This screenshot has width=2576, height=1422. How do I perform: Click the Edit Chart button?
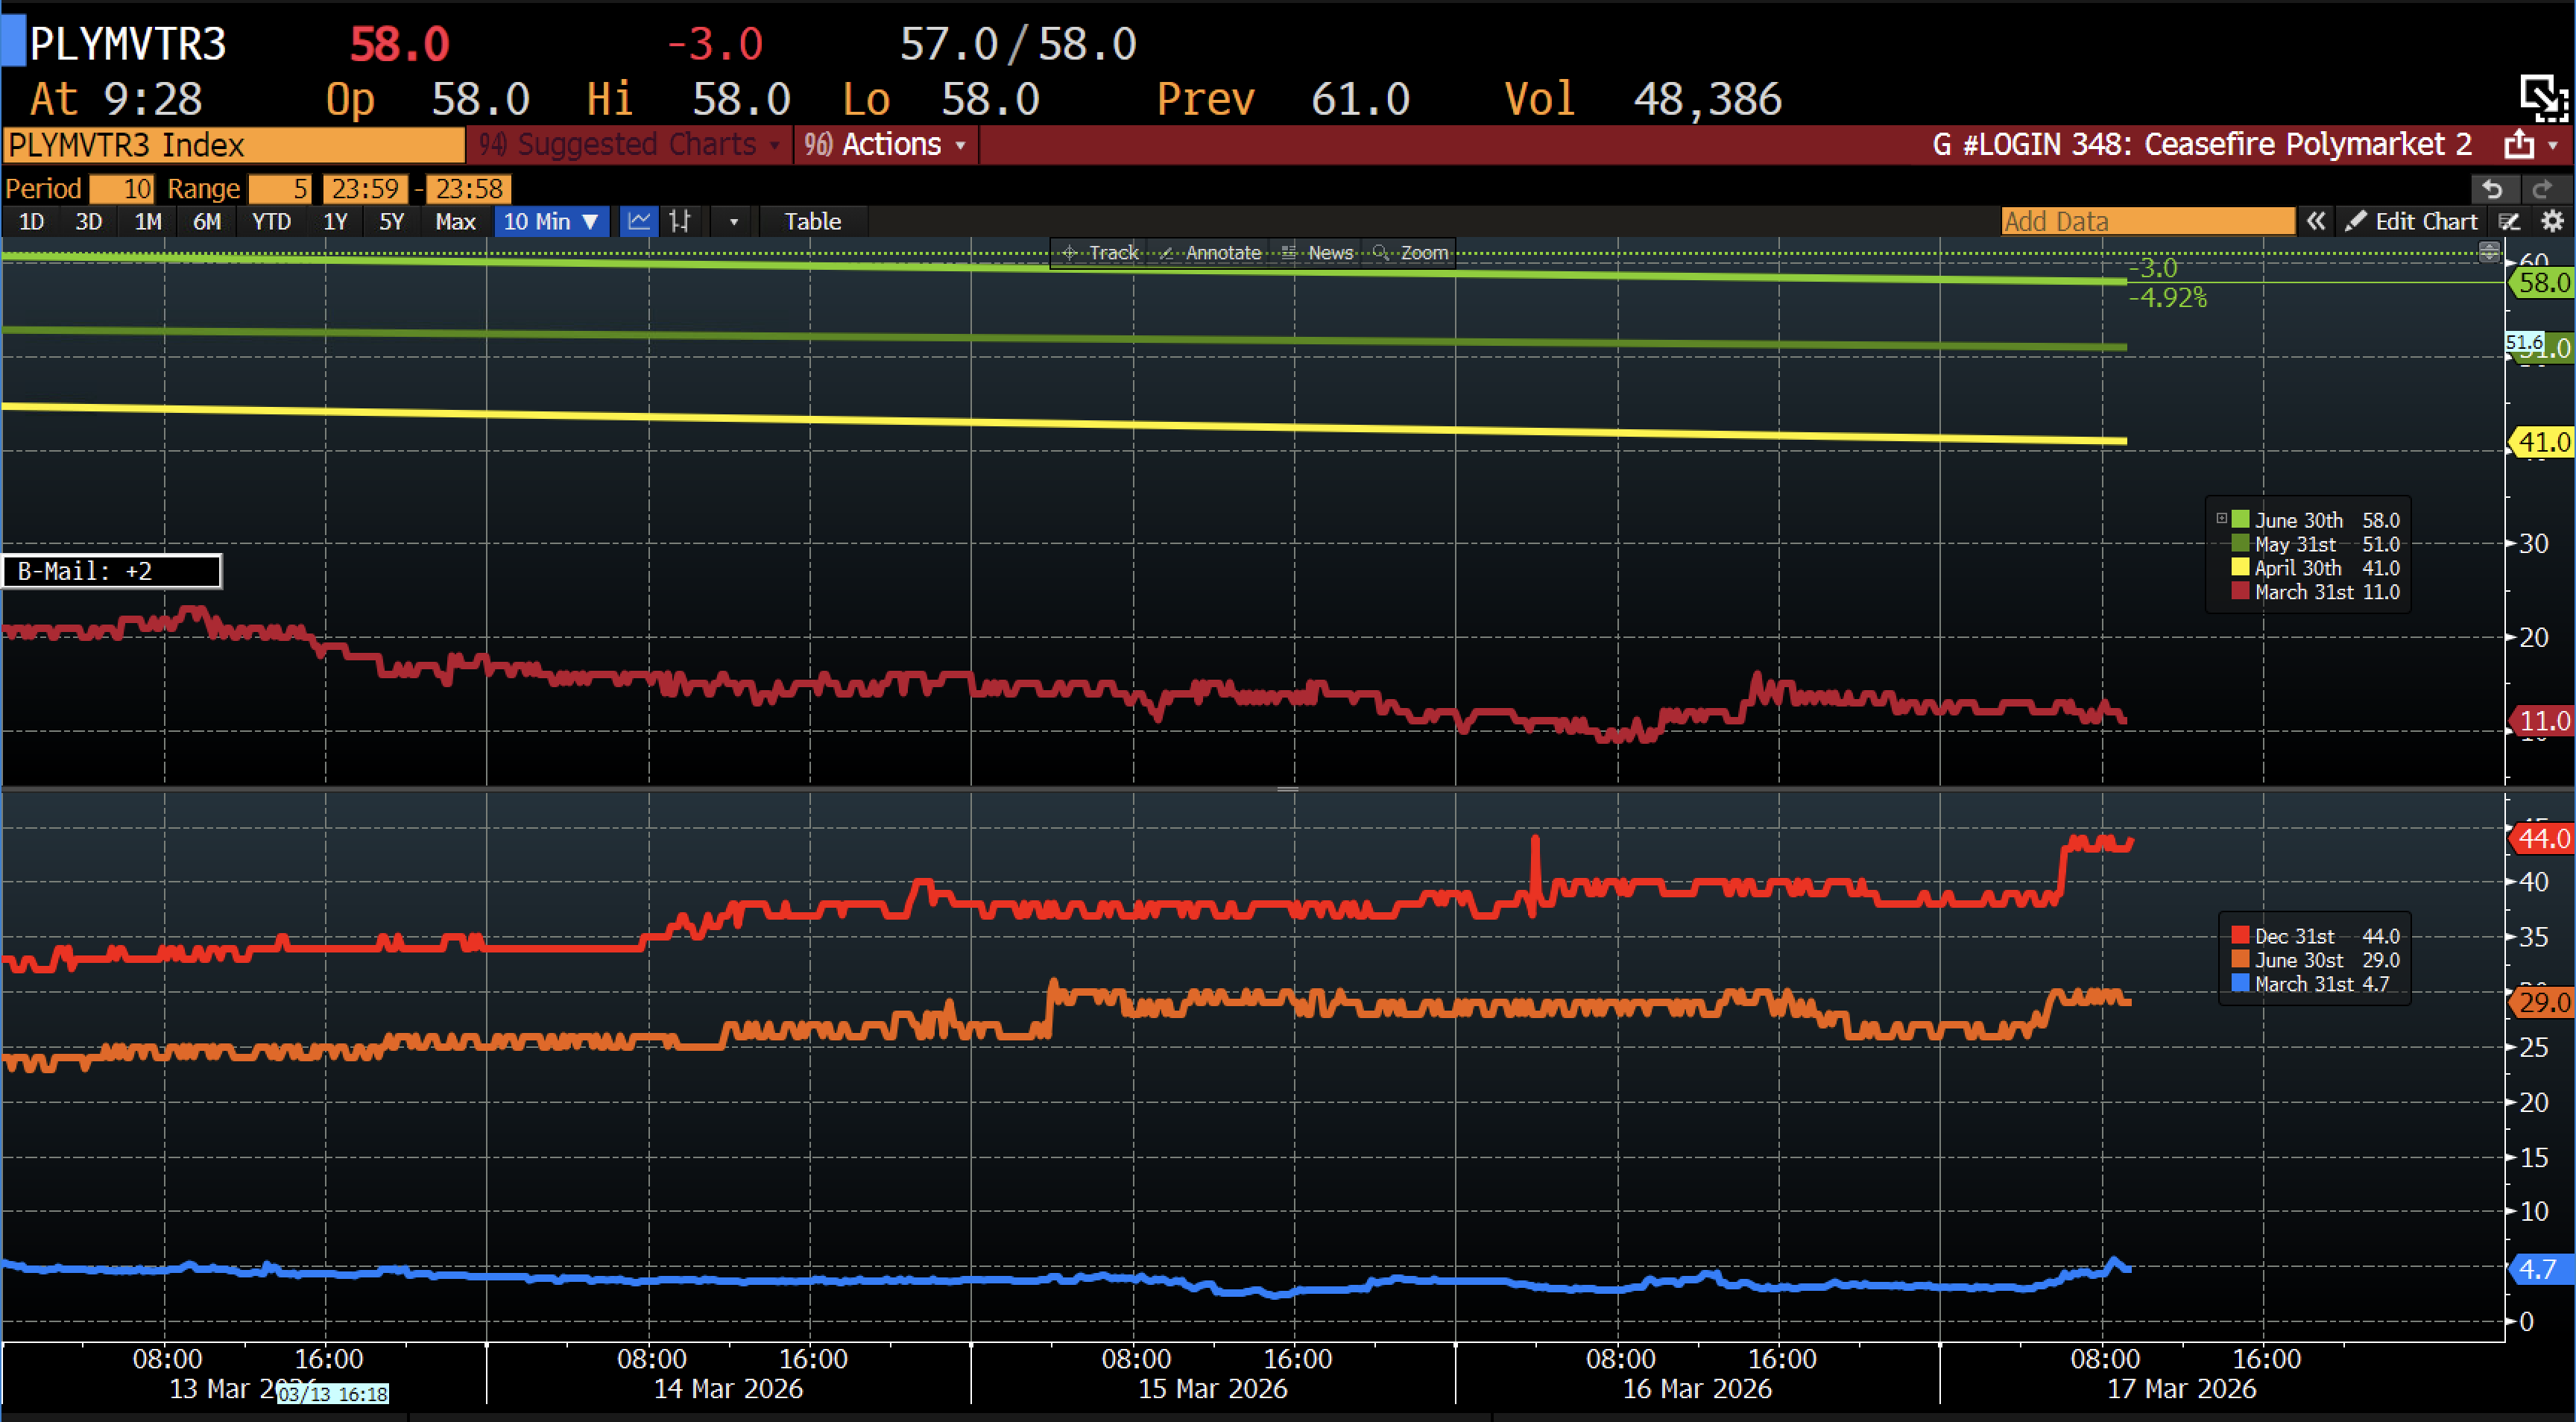(2412, 221)
